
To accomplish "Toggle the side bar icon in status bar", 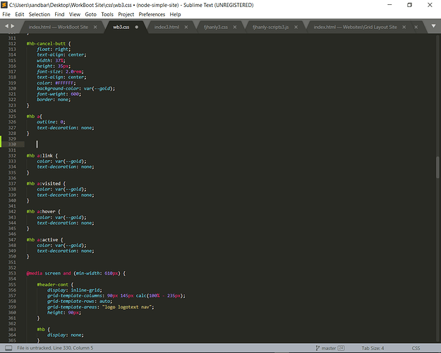I will (7, 348).
